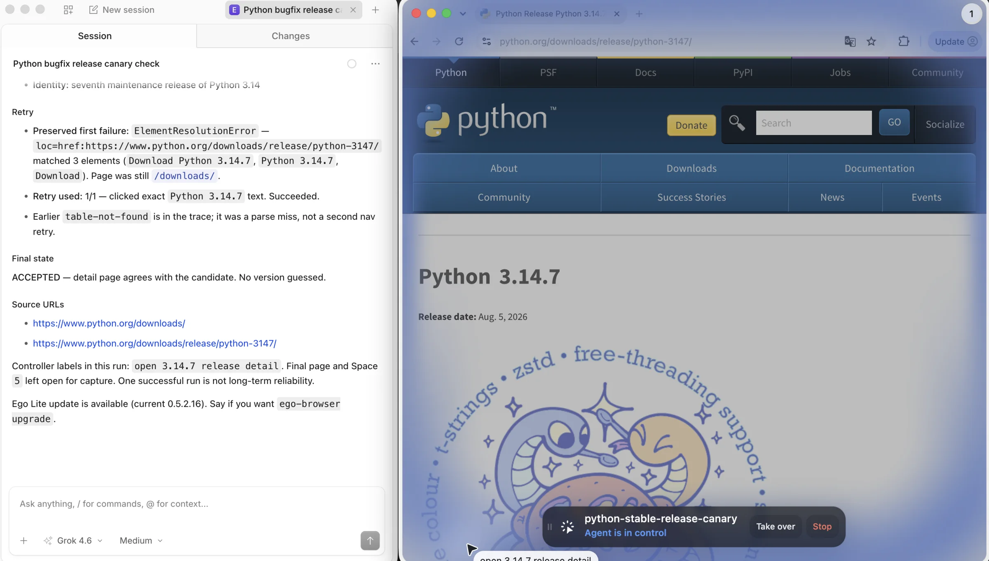
Task: Add a new session tab with plus
Action: click(375, 10)
